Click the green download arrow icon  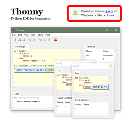pyautogui.click(x=75, y=13)
